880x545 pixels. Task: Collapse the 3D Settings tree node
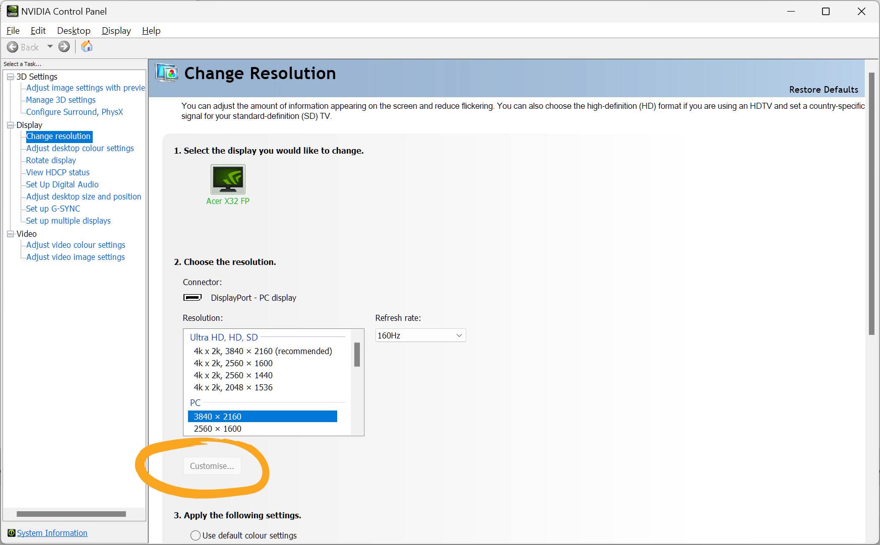click(x=10, y=77)
